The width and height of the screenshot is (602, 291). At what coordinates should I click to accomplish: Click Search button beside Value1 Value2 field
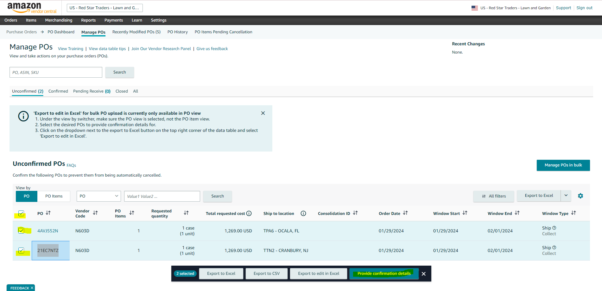click(x=218, y=196)
